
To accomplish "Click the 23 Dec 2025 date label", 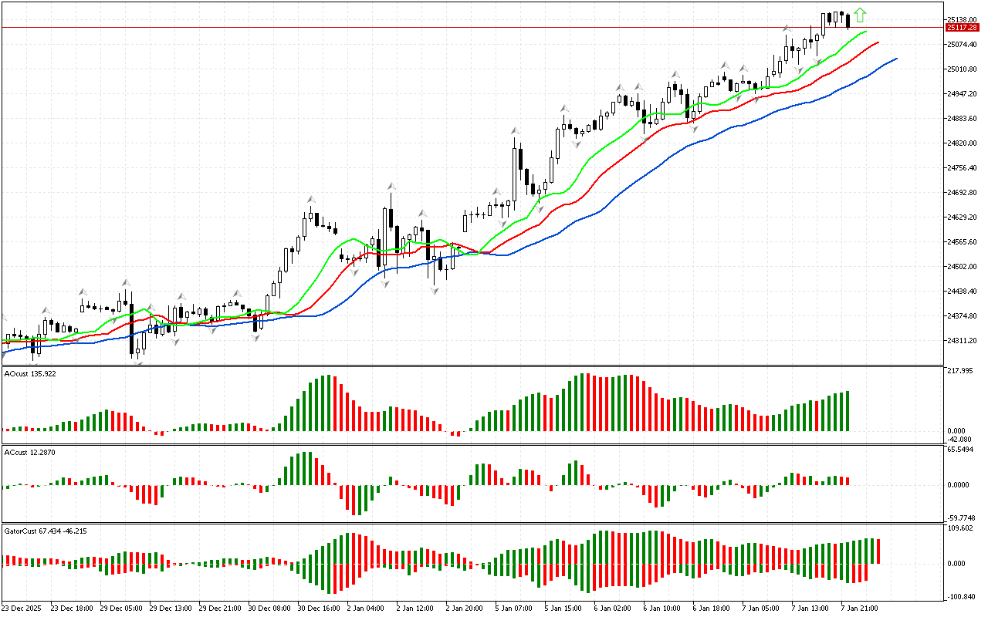I will tap(24, 608).
